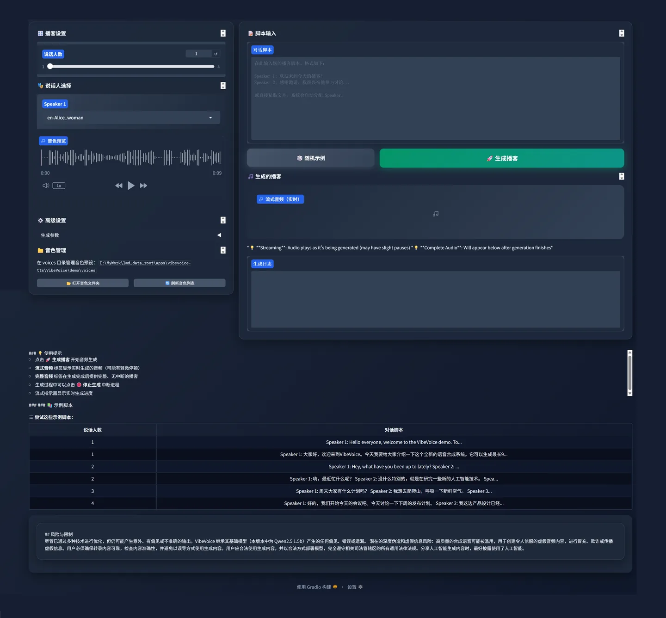
Task: Click the 流式音频 (实时) label
Action: (x=280, y=199)
